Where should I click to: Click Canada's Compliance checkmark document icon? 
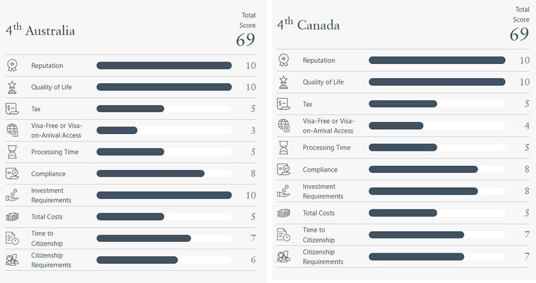point(283,169)
